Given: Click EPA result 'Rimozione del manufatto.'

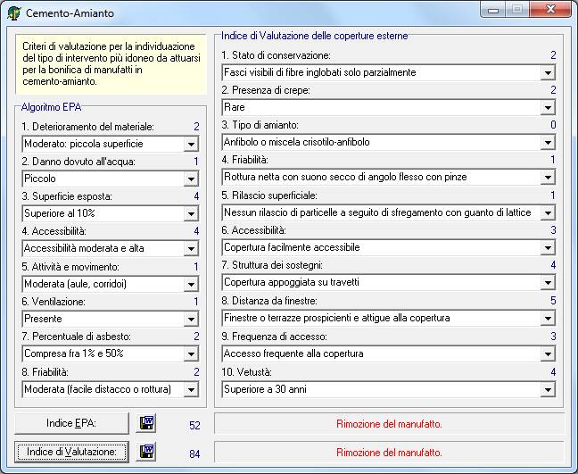Looking at the screenshot, I should pyautogui.click(x=389, y=424).
